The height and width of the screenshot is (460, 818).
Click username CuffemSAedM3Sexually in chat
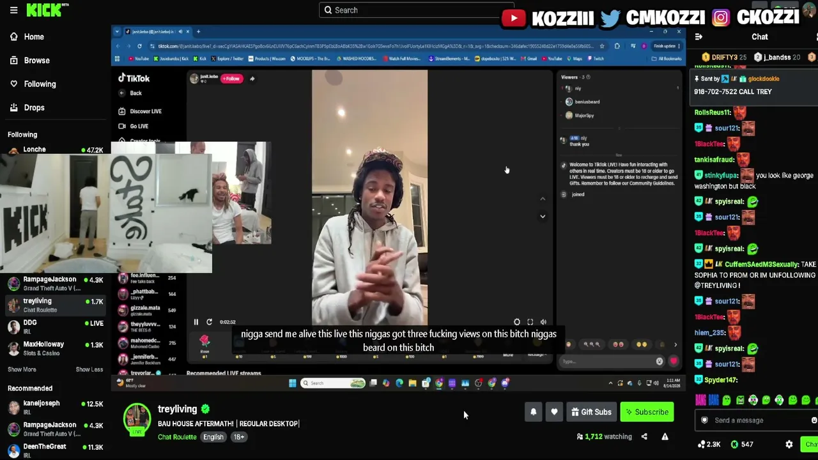point(762,264)
